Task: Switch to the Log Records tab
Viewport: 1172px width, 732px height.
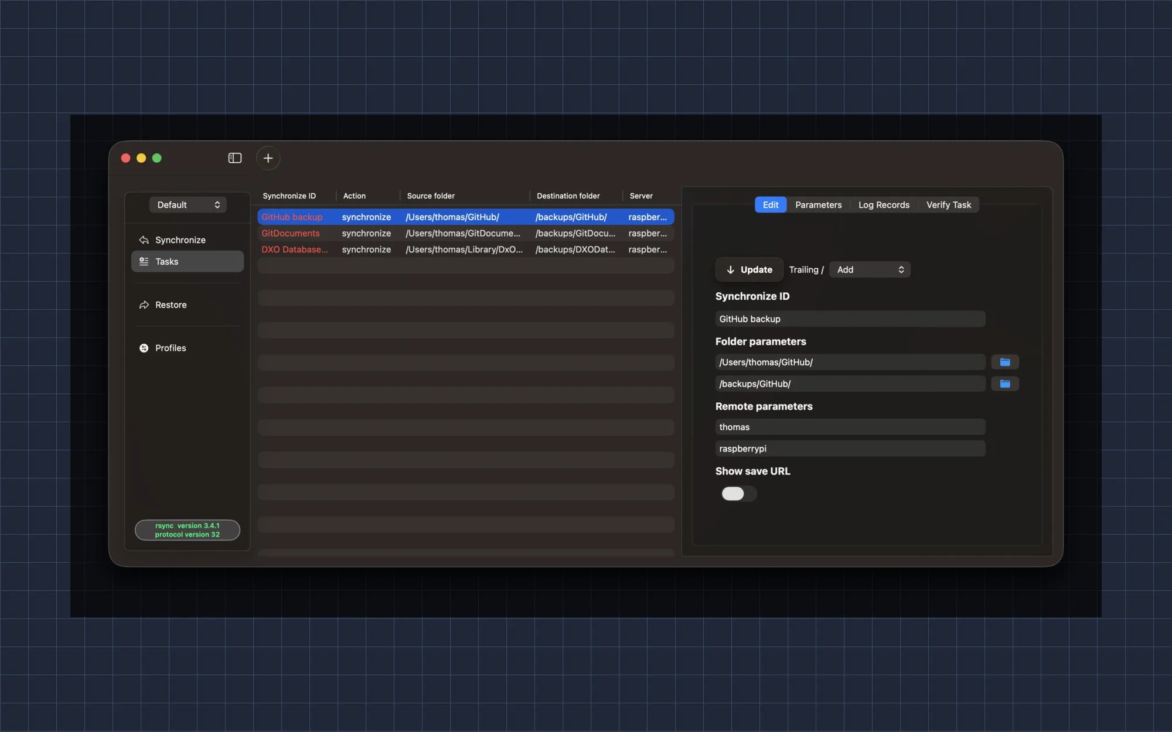Action: pos(884,205)
